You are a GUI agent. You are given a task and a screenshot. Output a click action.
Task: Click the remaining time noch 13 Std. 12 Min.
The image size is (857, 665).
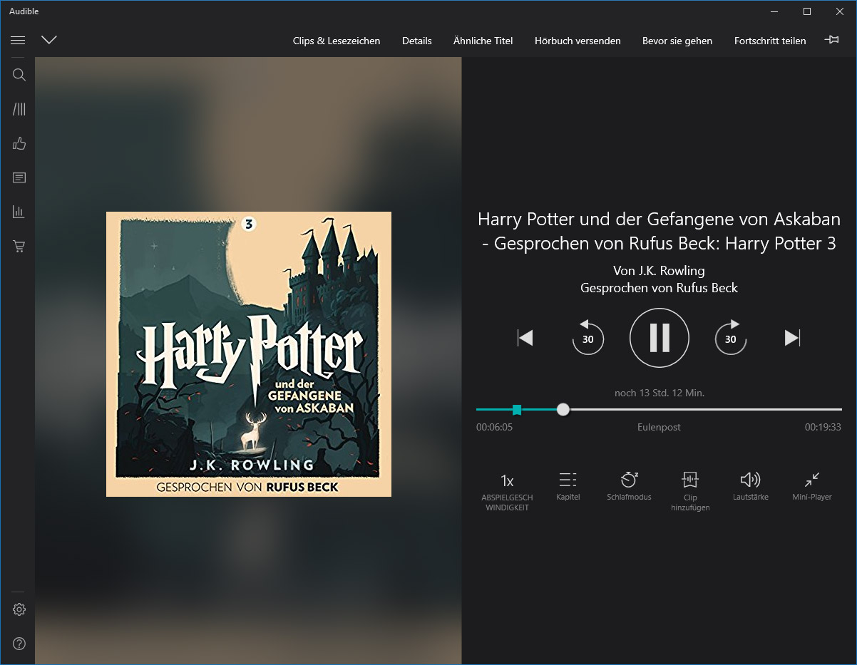660,393
